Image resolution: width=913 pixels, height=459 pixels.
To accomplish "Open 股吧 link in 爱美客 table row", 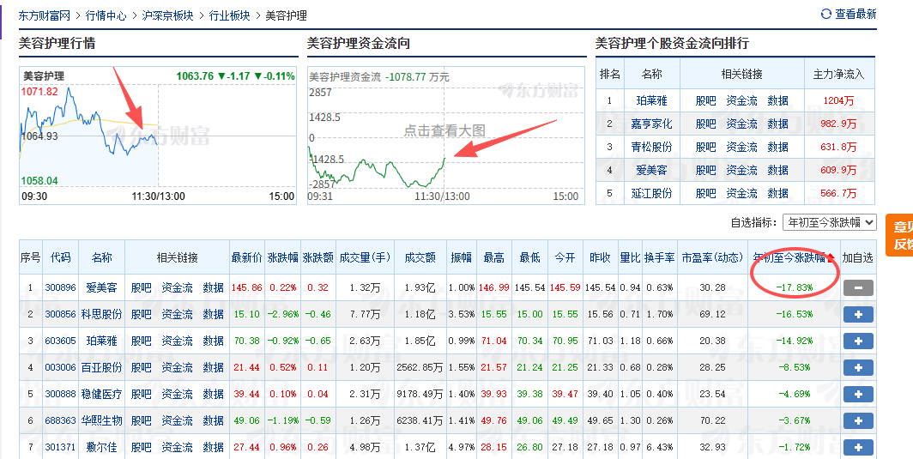I will [x=141, y=287].
